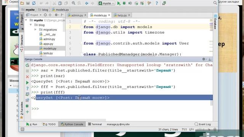The width and height of the screenshot is (244, 137).
Task: Open Project panel settings gear
Action: point(56,15)
